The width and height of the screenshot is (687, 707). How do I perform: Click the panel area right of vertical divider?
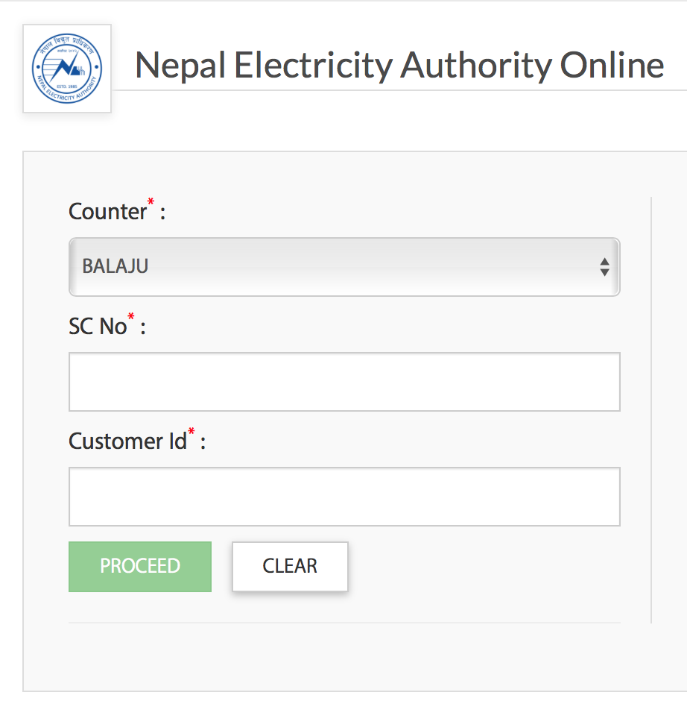pyautogui.click(x=669, y=410)
